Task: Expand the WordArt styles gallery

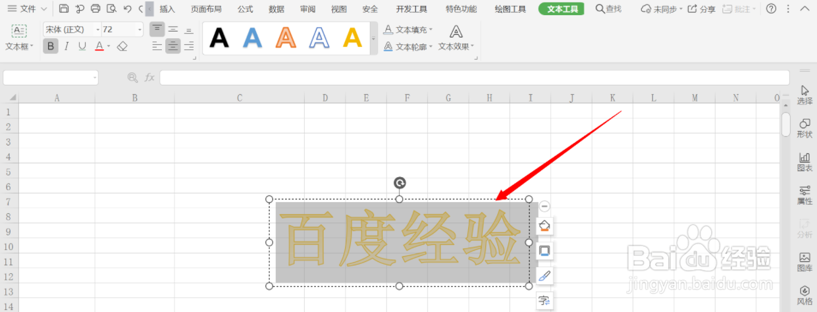Action: (373, 39)
